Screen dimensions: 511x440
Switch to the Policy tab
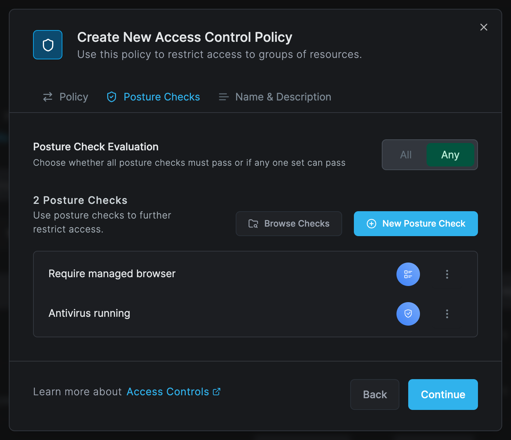[x=66, y=97]
